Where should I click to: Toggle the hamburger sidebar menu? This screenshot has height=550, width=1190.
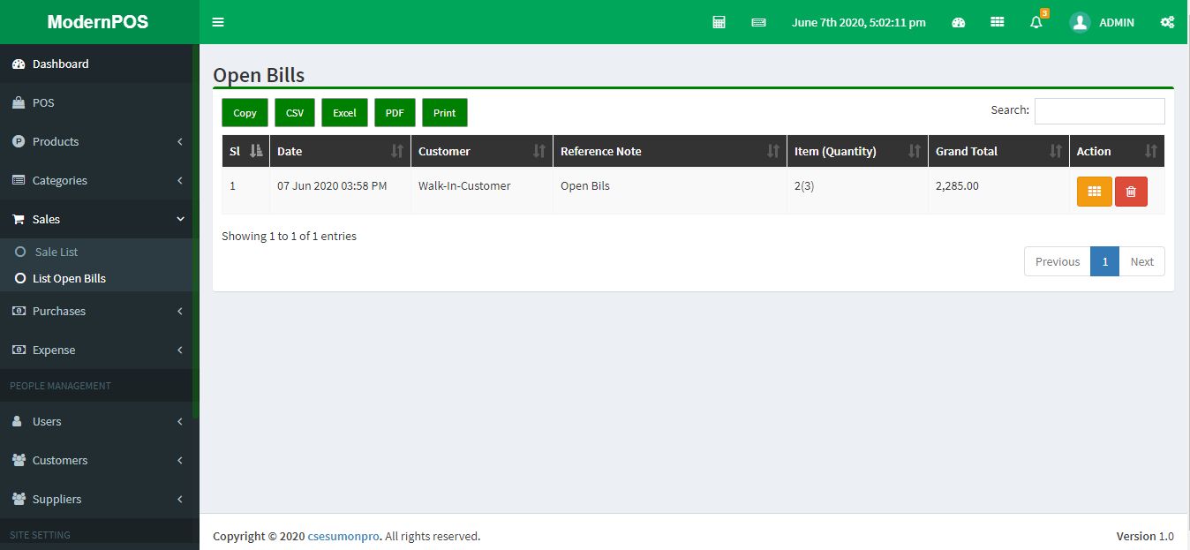[218, 22]
